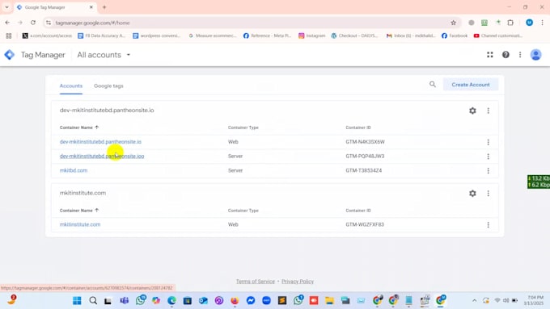
Task: Open Windows taskbar search
Action: click(x=93, y=300)
